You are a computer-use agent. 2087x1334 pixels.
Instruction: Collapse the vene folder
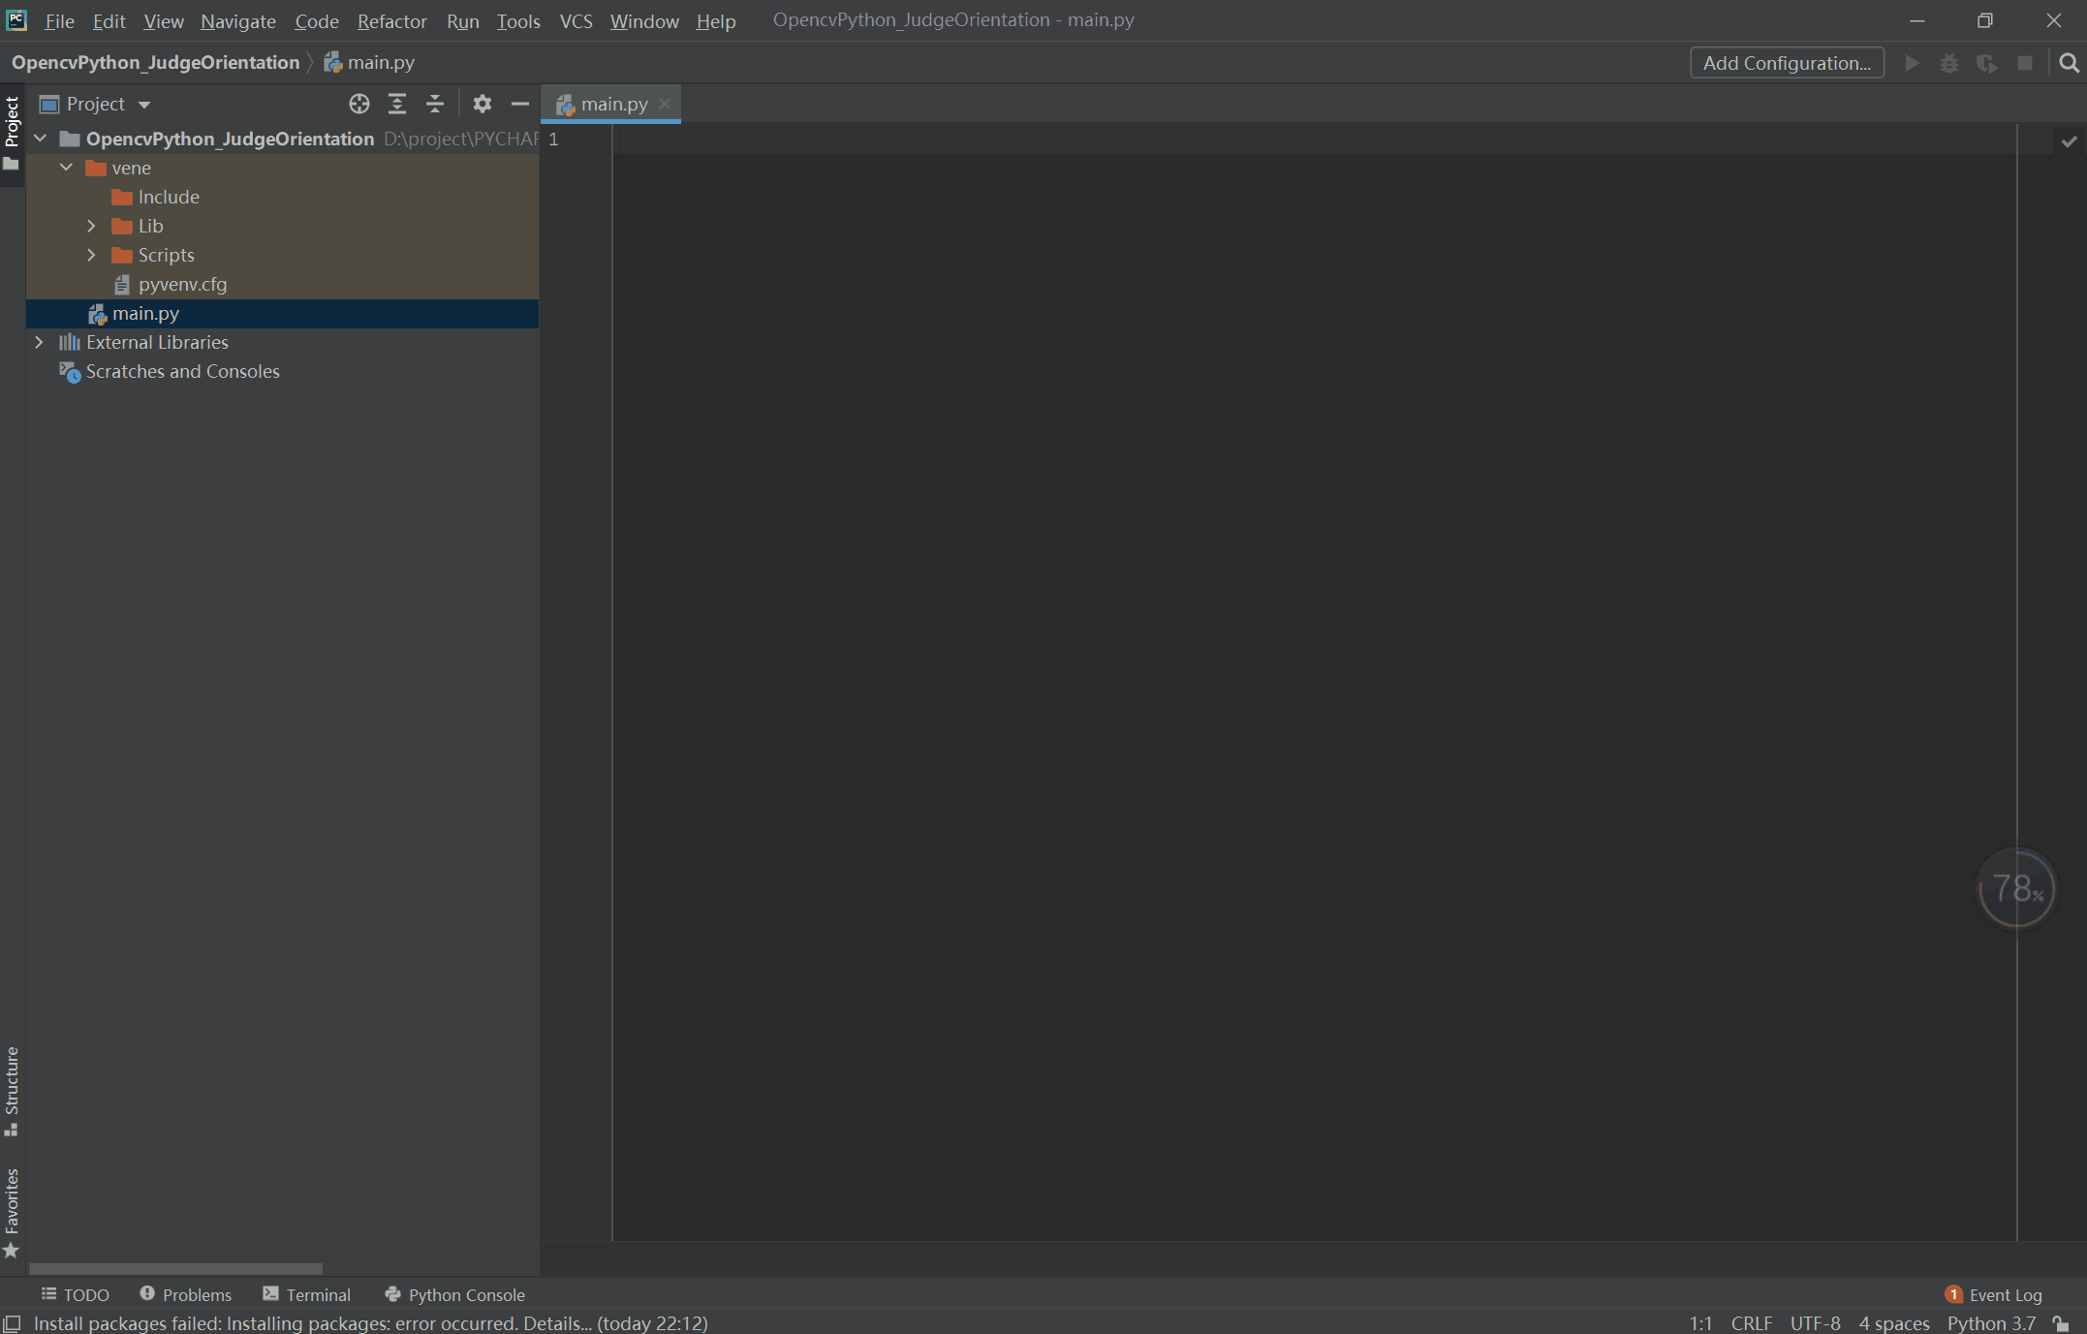[x=66, y=167]
